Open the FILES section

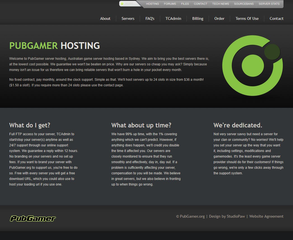185,4
